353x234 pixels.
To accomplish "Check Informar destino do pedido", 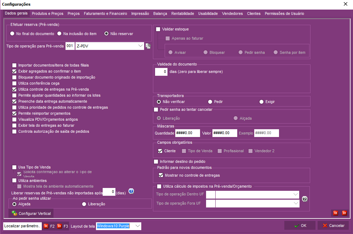I will (156, 161).
